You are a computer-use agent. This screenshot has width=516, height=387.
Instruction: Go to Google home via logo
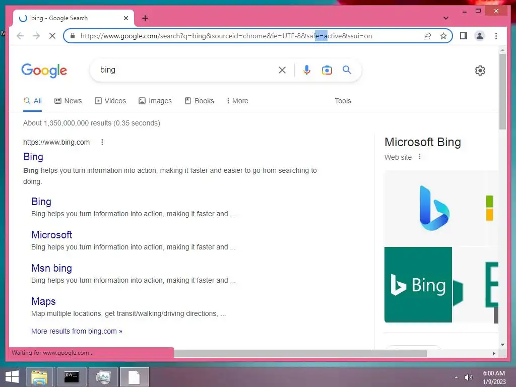point(44,71)
